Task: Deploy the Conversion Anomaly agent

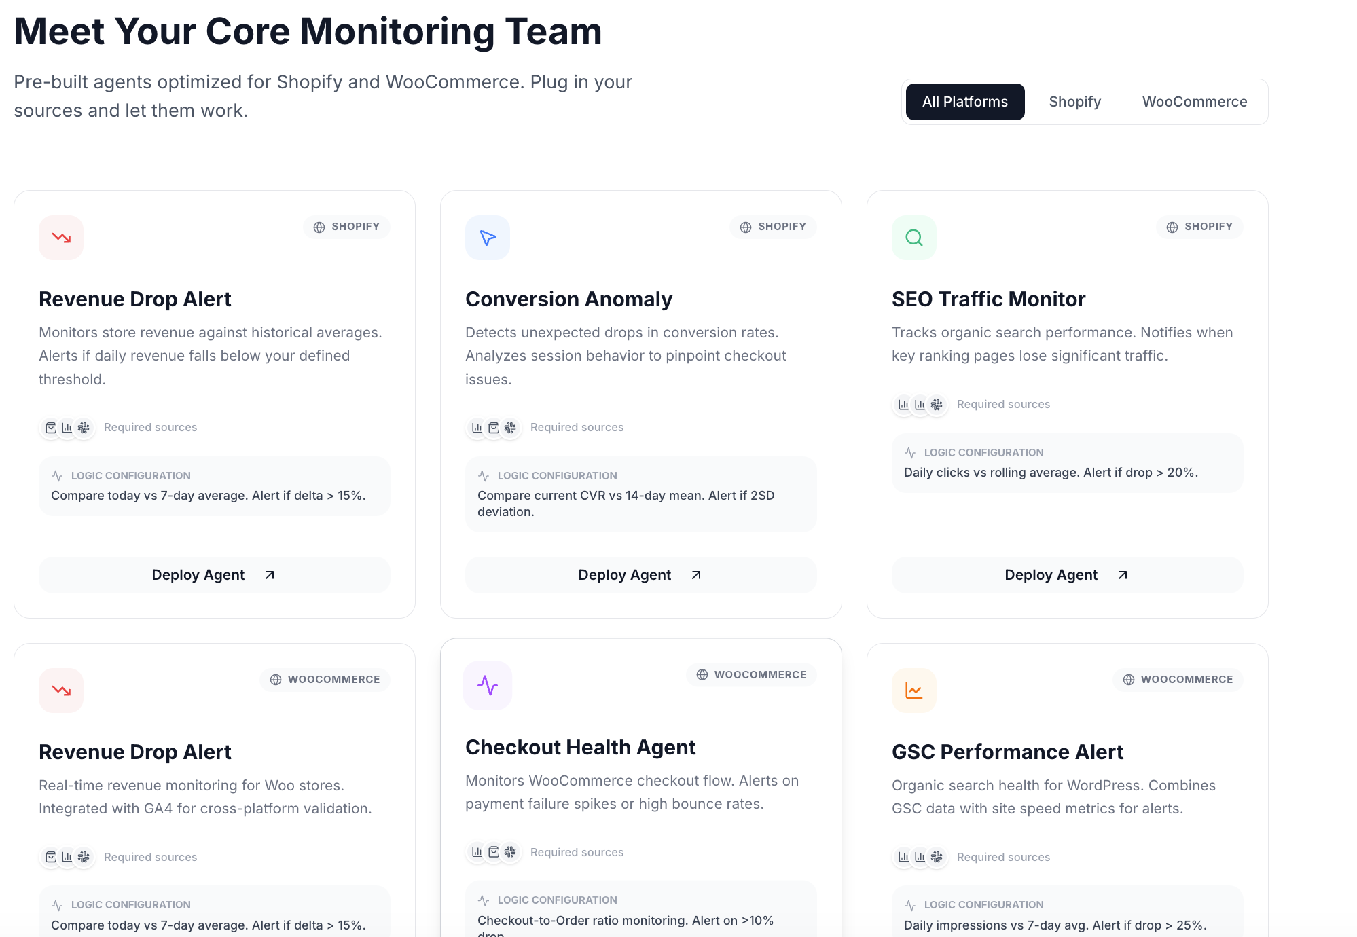Action: pos(640,575)
